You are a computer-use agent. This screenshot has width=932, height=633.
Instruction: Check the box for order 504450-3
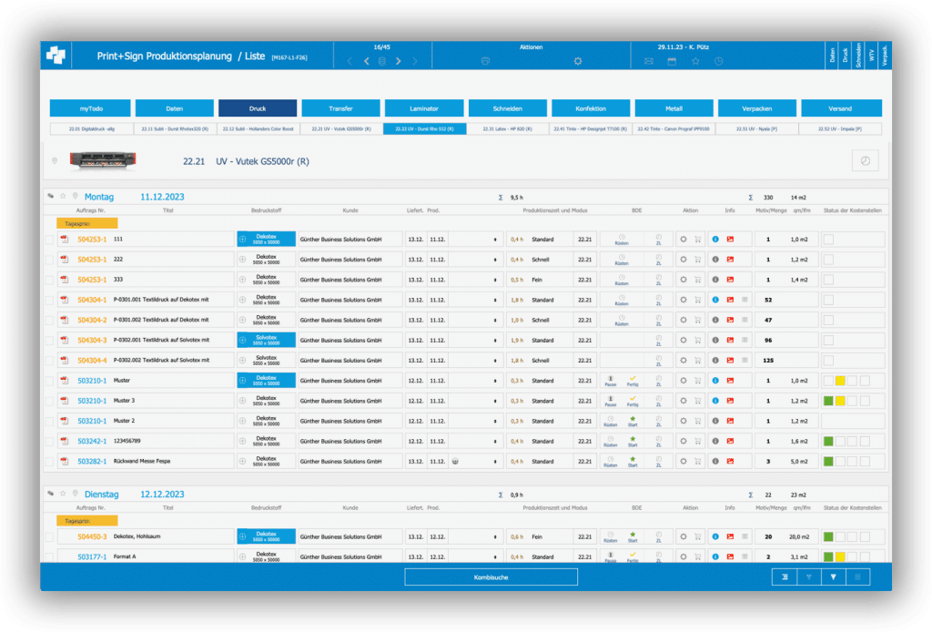pos(49,536)
